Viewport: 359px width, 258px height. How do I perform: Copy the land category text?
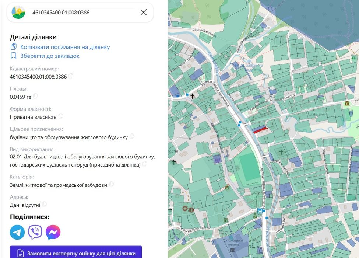tap(111, 184)
